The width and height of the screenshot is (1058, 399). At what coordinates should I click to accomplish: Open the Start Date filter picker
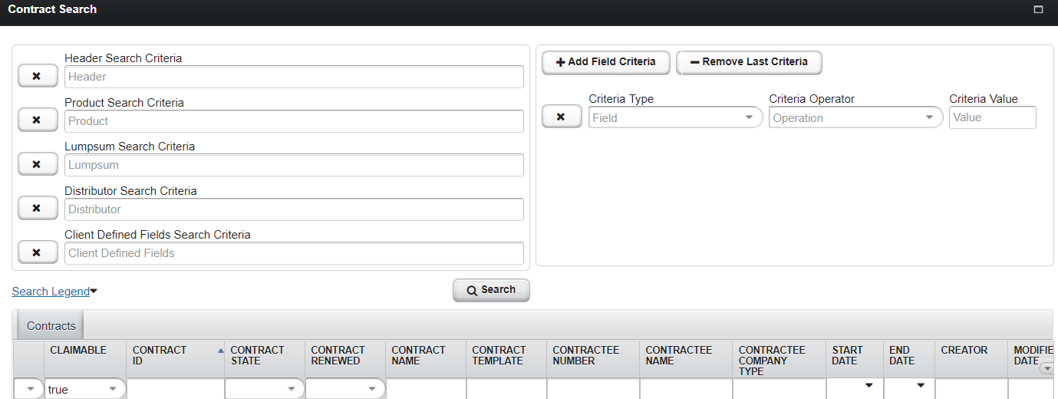(x=868, y=386)
